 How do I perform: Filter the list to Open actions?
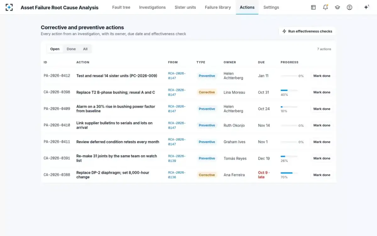coord(55,49)
